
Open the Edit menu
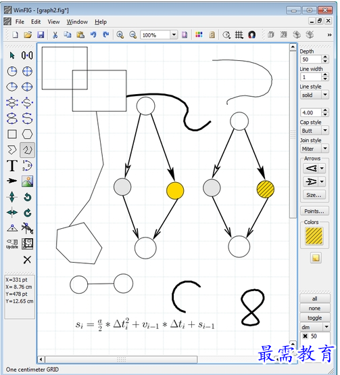tap(36, 22)
